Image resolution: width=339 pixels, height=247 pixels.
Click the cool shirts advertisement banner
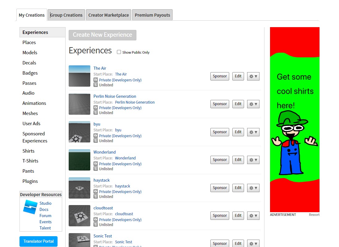click(x=295, y=119)
